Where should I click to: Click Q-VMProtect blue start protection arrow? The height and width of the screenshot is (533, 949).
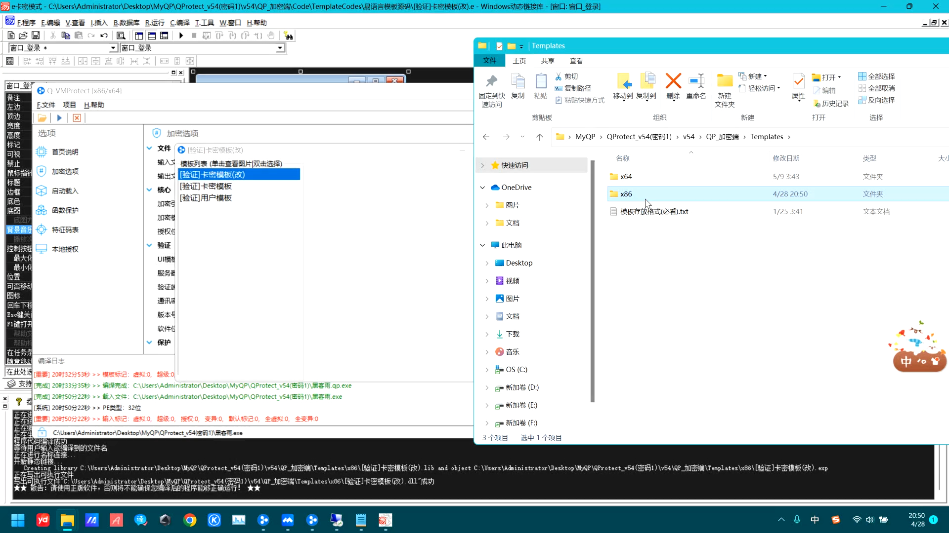(59, 118)
